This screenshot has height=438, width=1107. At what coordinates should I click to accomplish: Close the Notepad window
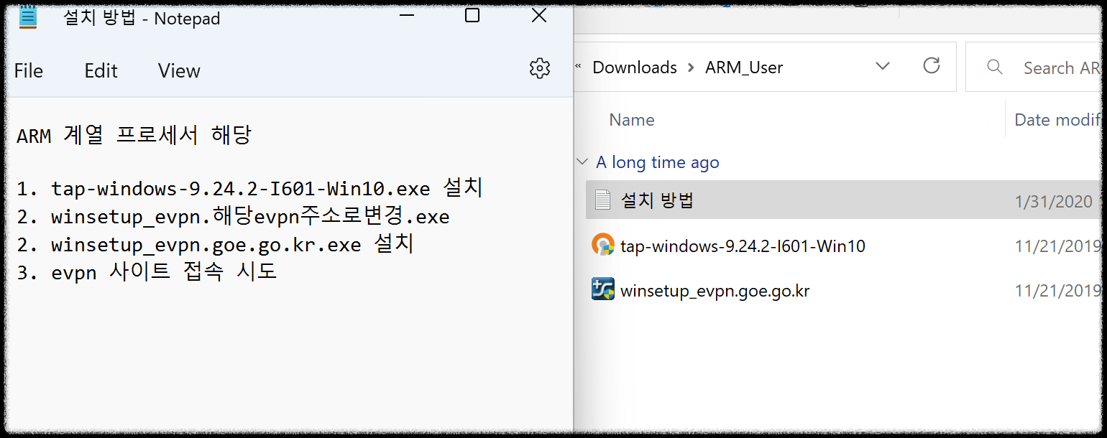click(x=539, y=15)
